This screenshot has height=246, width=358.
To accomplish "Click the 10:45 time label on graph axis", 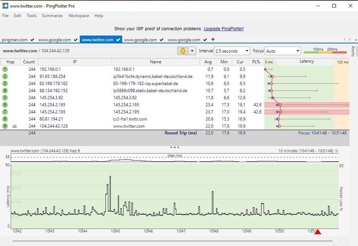I will pos(115,231).
